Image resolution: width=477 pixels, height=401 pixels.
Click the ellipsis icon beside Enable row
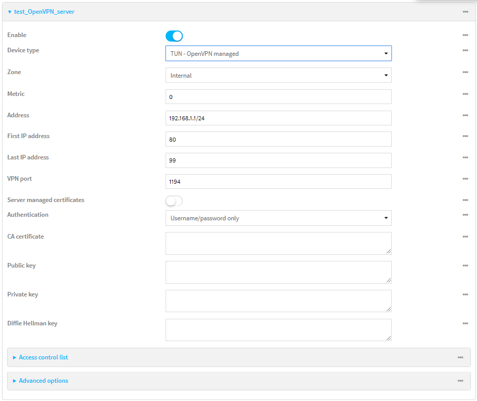pos(465,35)
